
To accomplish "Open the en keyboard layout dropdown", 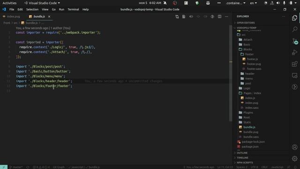I will [253, 3].
